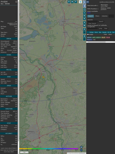Image resolution: width=115 pixels, height=154 pixels.
Task: Click the Clear Search button
Action: 92,24
